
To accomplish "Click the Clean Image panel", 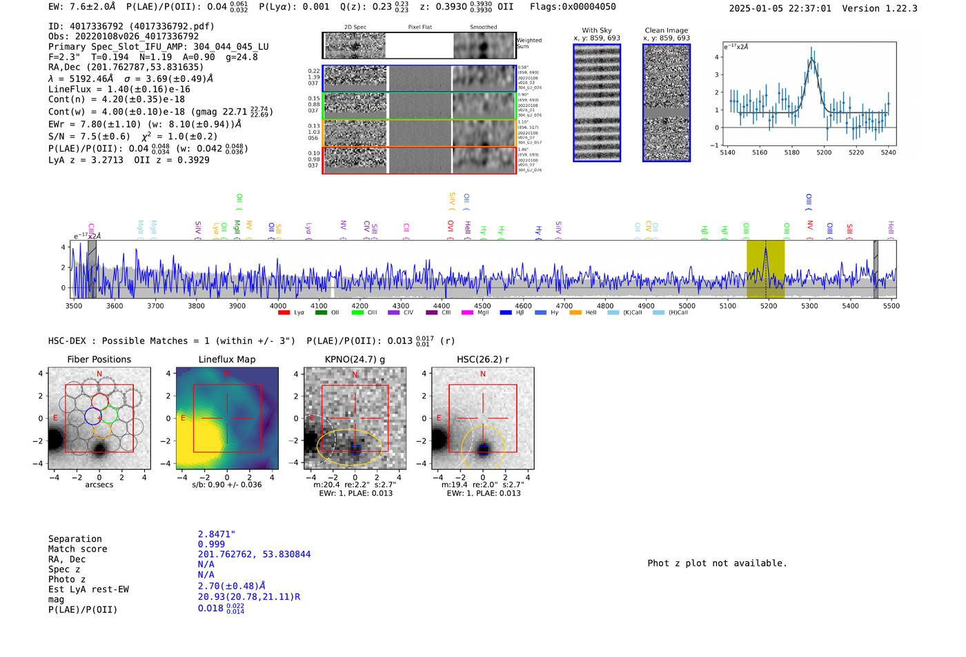I will [667, 103].
